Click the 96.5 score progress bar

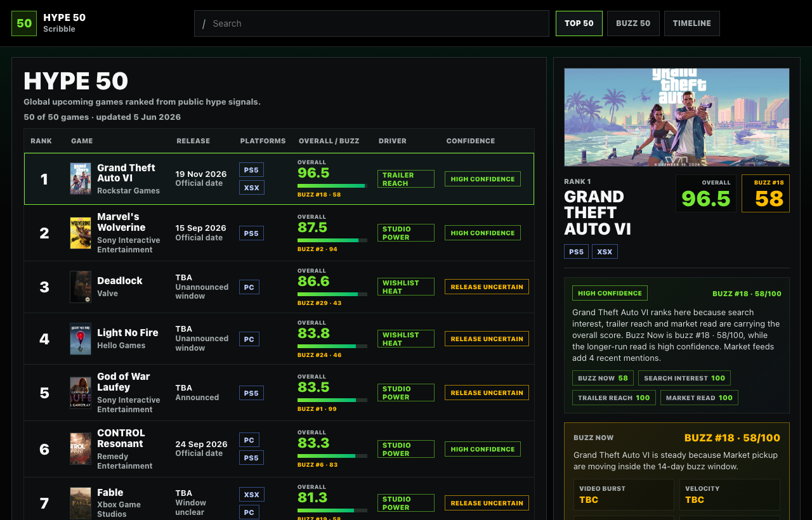[332, 186]
